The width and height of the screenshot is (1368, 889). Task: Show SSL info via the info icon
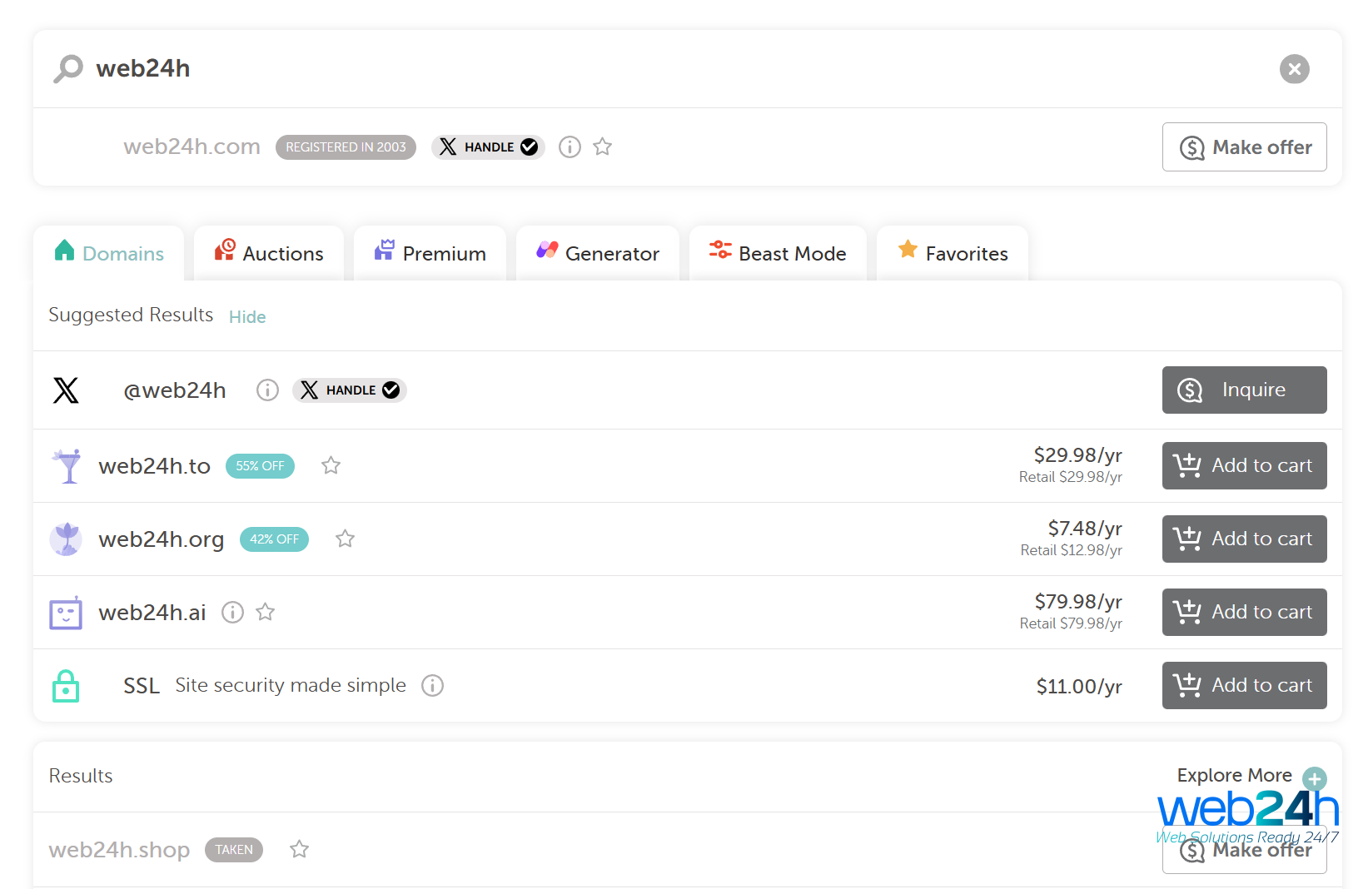click(432, 686)
